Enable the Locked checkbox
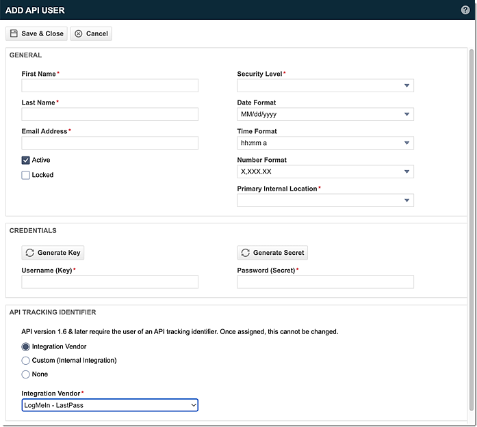This screenshot has height=427, width=477. (26, 175)
